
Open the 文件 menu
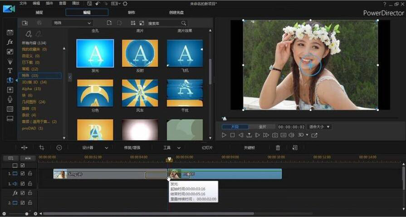click(x=23, y=4)
